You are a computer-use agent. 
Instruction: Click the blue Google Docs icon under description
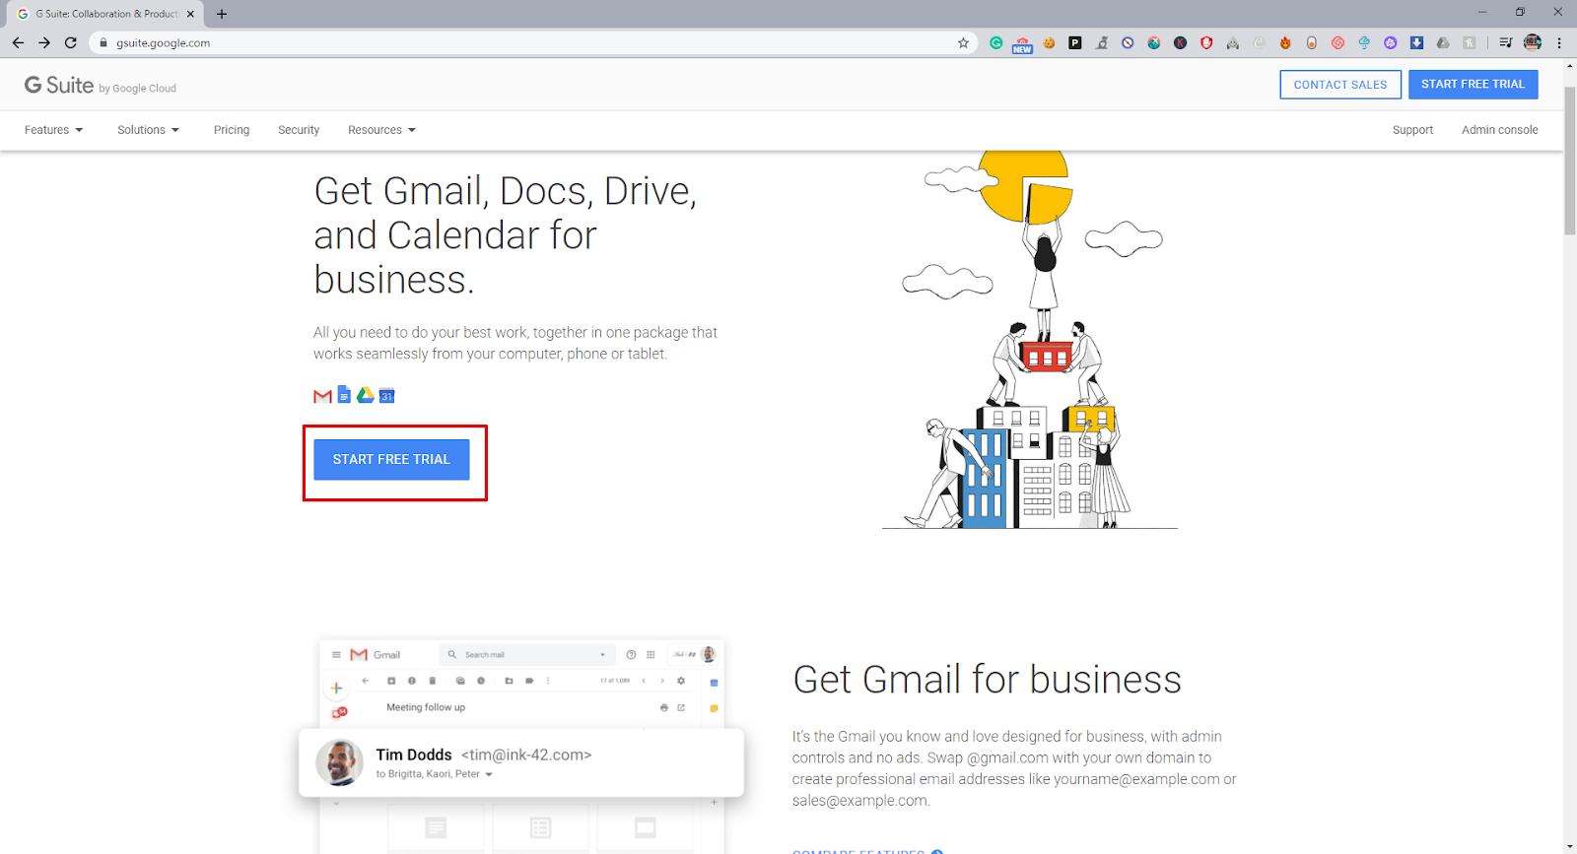pos(344,395)
